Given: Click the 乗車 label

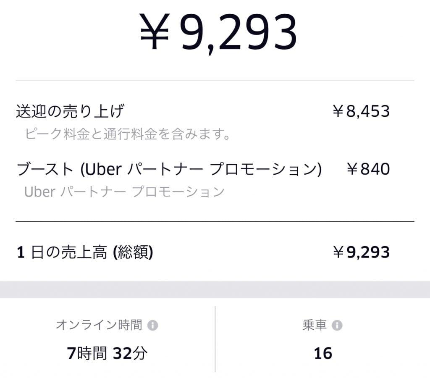Looking at the screenshot, I should 315,325.
